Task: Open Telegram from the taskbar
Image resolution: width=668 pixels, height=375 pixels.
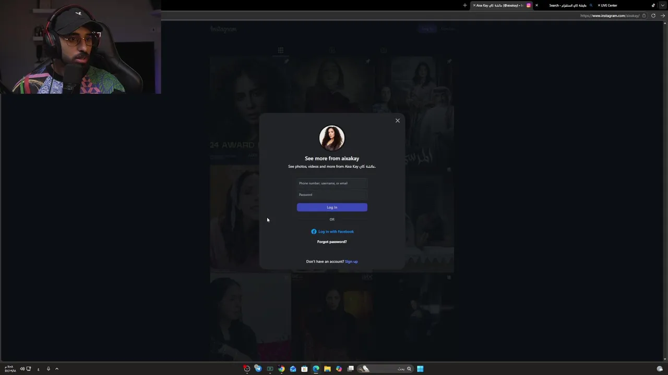Action: click(258, 369)
